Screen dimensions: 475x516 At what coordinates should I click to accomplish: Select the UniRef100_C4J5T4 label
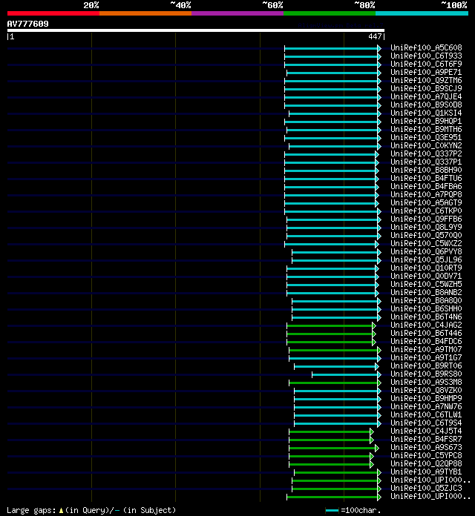(x=426, y=431)
